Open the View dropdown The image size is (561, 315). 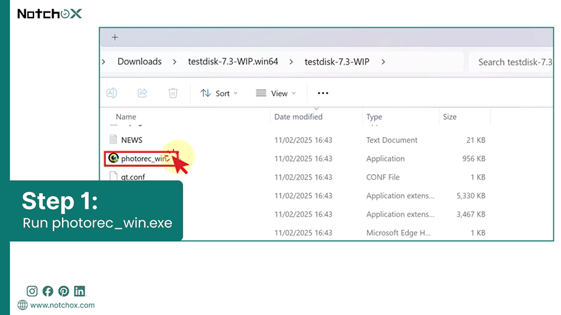click(x=276, y=93)
